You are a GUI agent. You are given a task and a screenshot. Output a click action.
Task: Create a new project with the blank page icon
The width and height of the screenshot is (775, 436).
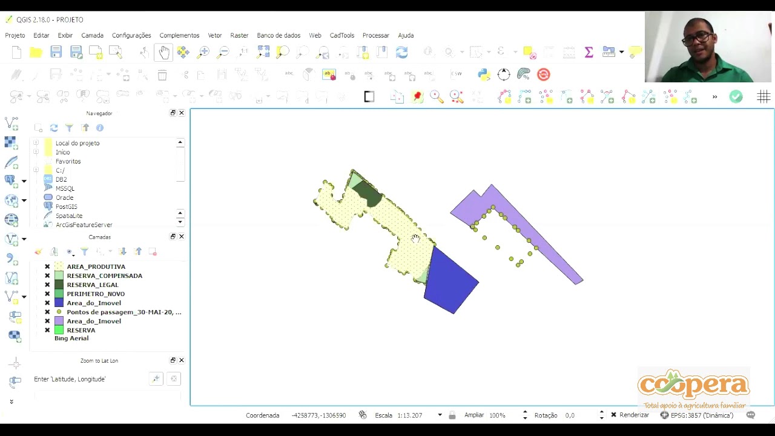[x=16, y=53]
